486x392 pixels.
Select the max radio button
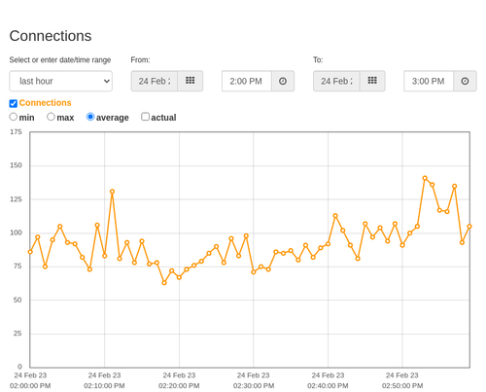[51, 117]
